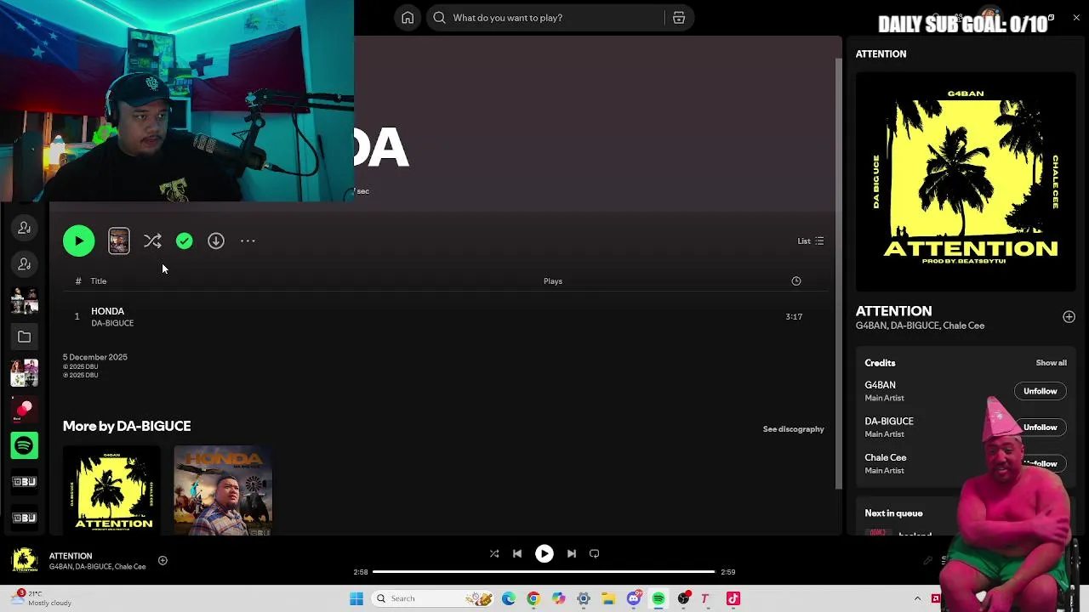
Task: Open the List view options dropdown
Action: click(x=810, y=241)
